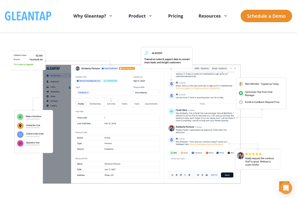Open the Pricing page
Viewport: 297px width, 198px height.
pyautogui.click(x=176, y=16)
